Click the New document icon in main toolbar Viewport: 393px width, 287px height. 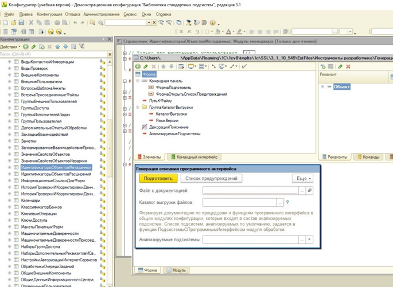pyautogui.click(x=6, y=23)
